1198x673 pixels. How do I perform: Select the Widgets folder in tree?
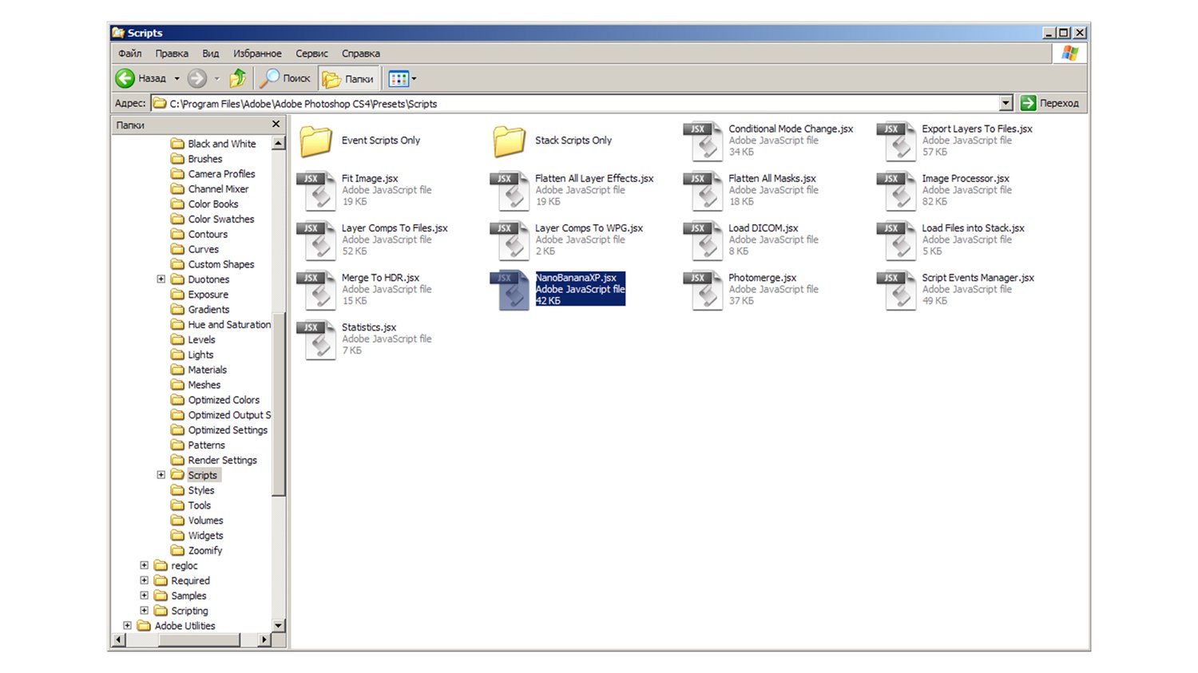click(x=197, y=535)
